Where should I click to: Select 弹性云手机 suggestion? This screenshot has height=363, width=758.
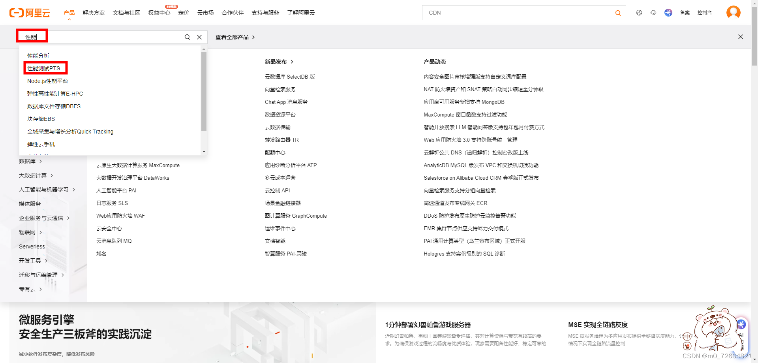coord(41,144)
